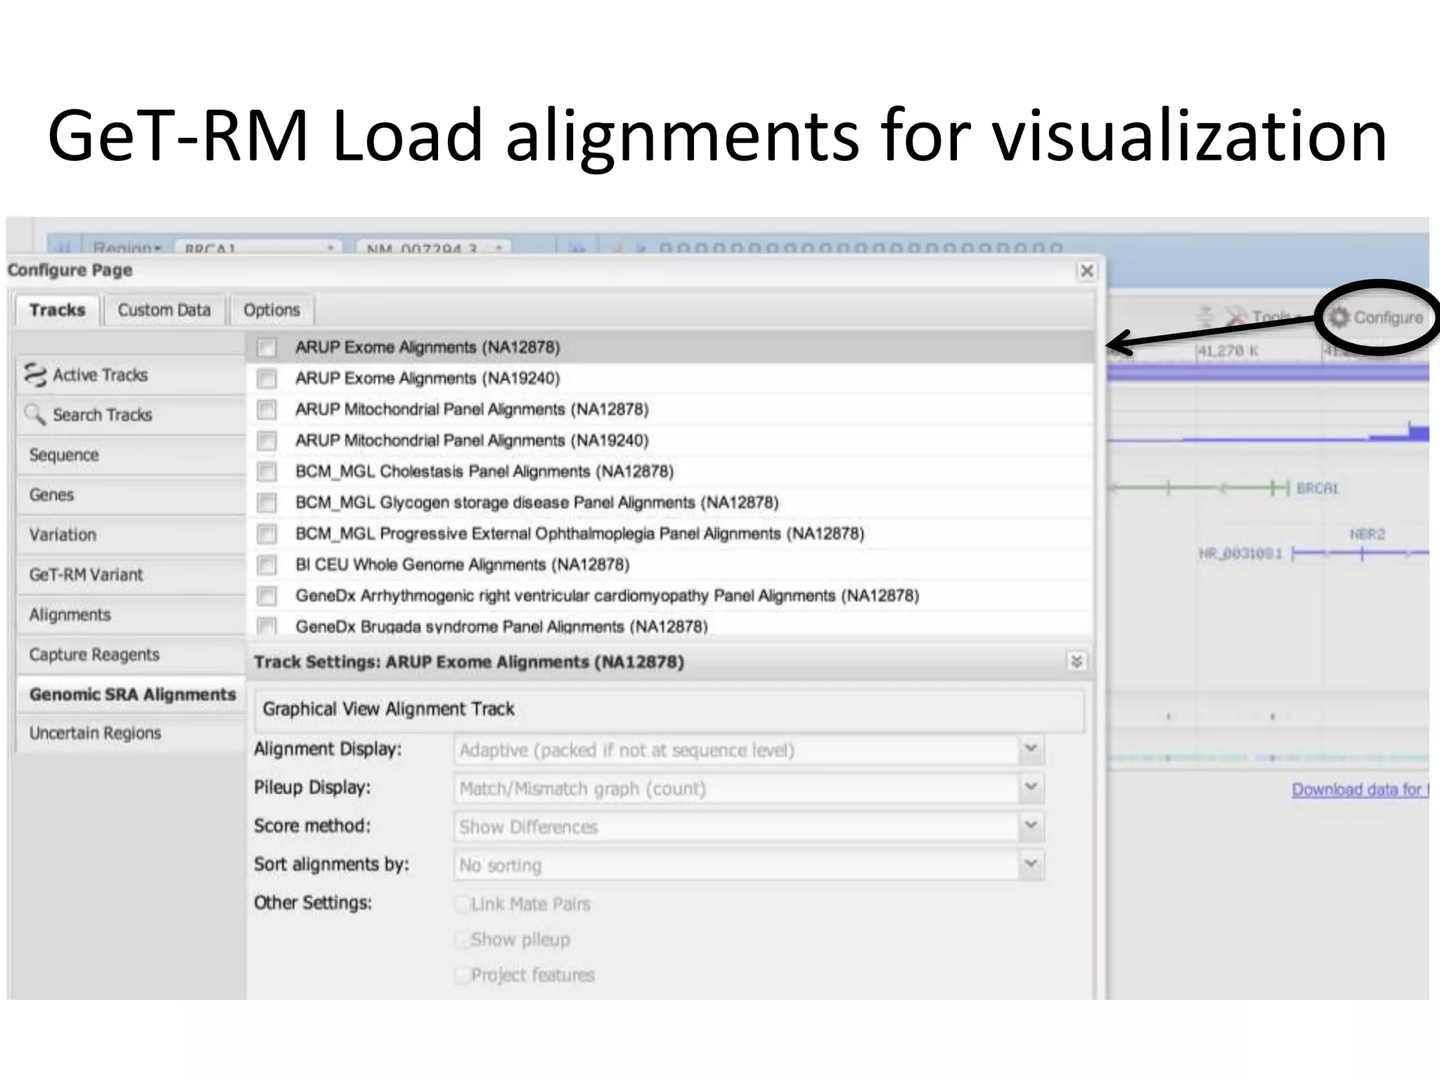The height and width of the screenshot is (1080, 1440).
Task: Click Graphical View Alignment Track field
Action: coord(669,710)
